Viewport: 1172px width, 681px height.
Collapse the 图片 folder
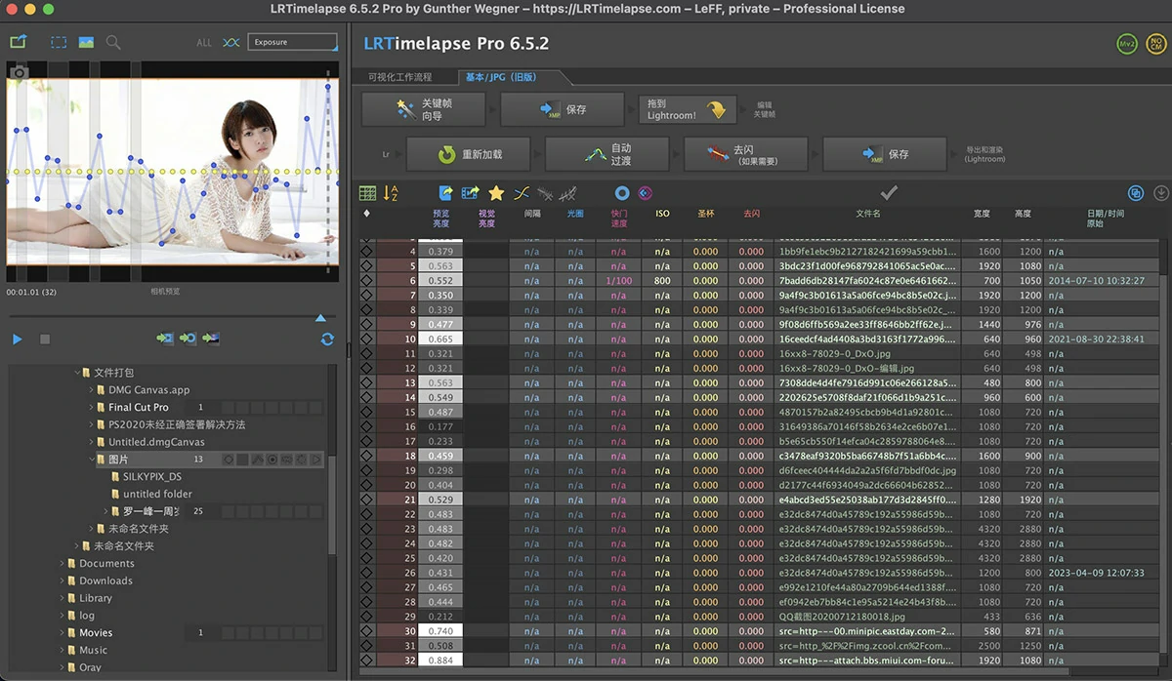[x=93, y=459]
